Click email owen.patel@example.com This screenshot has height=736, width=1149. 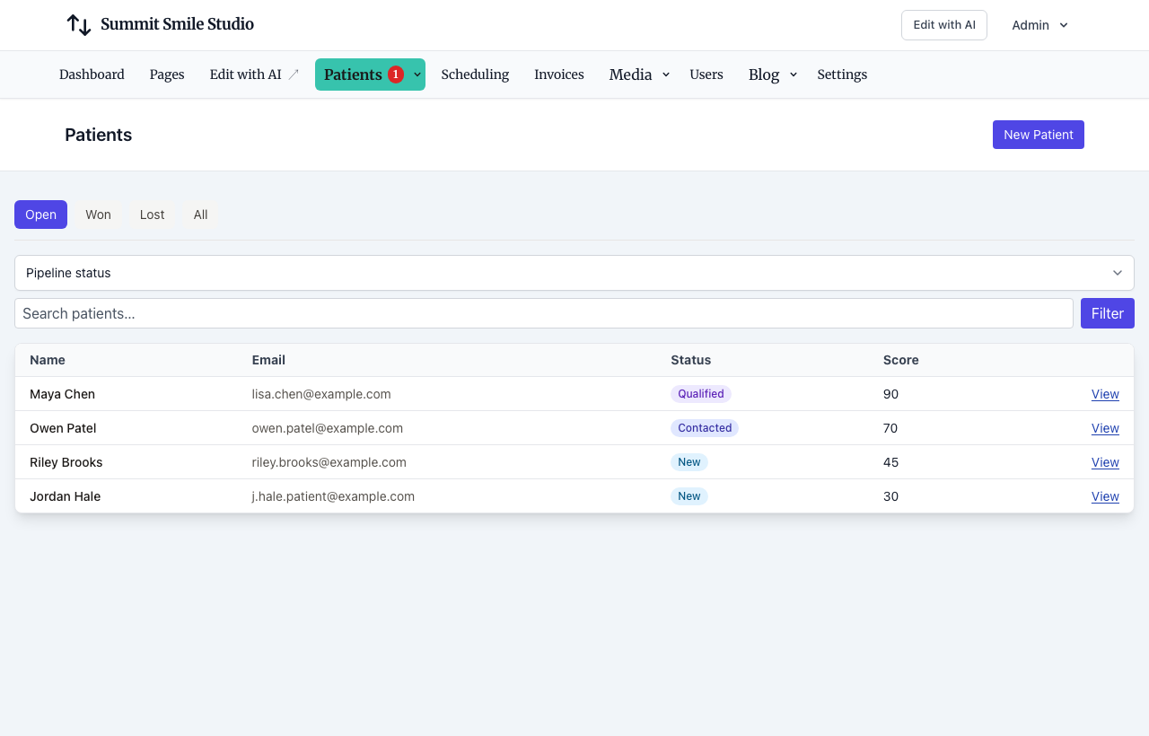(328, 428)
